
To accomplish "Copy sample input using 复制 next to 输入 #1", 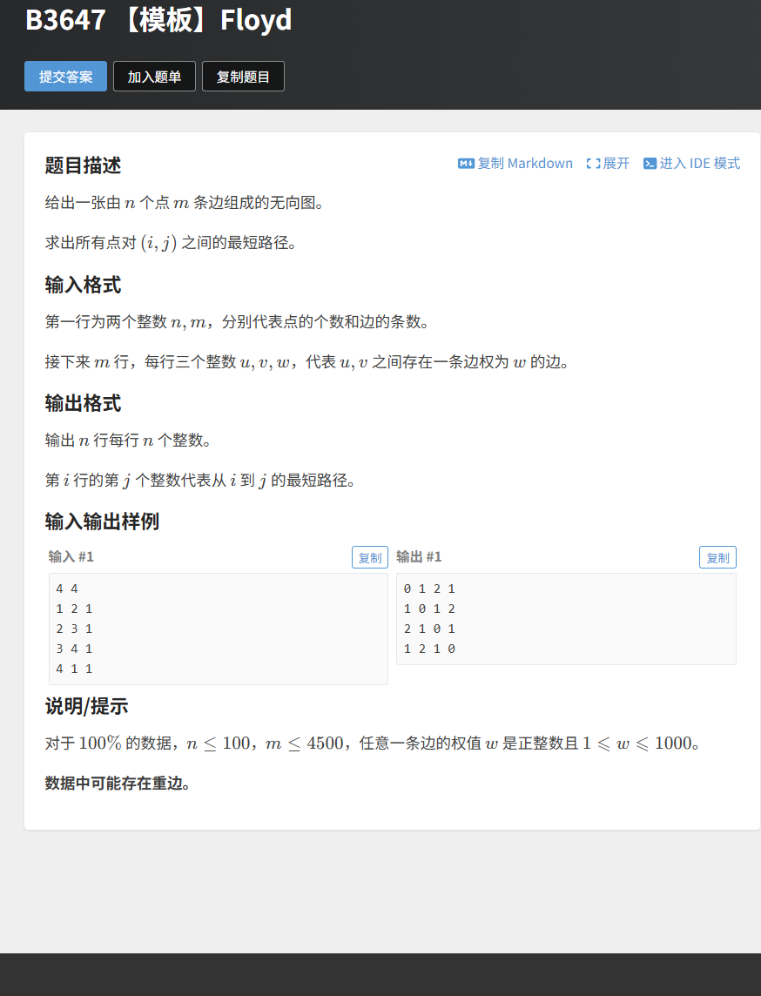I will tap(369, 557).
